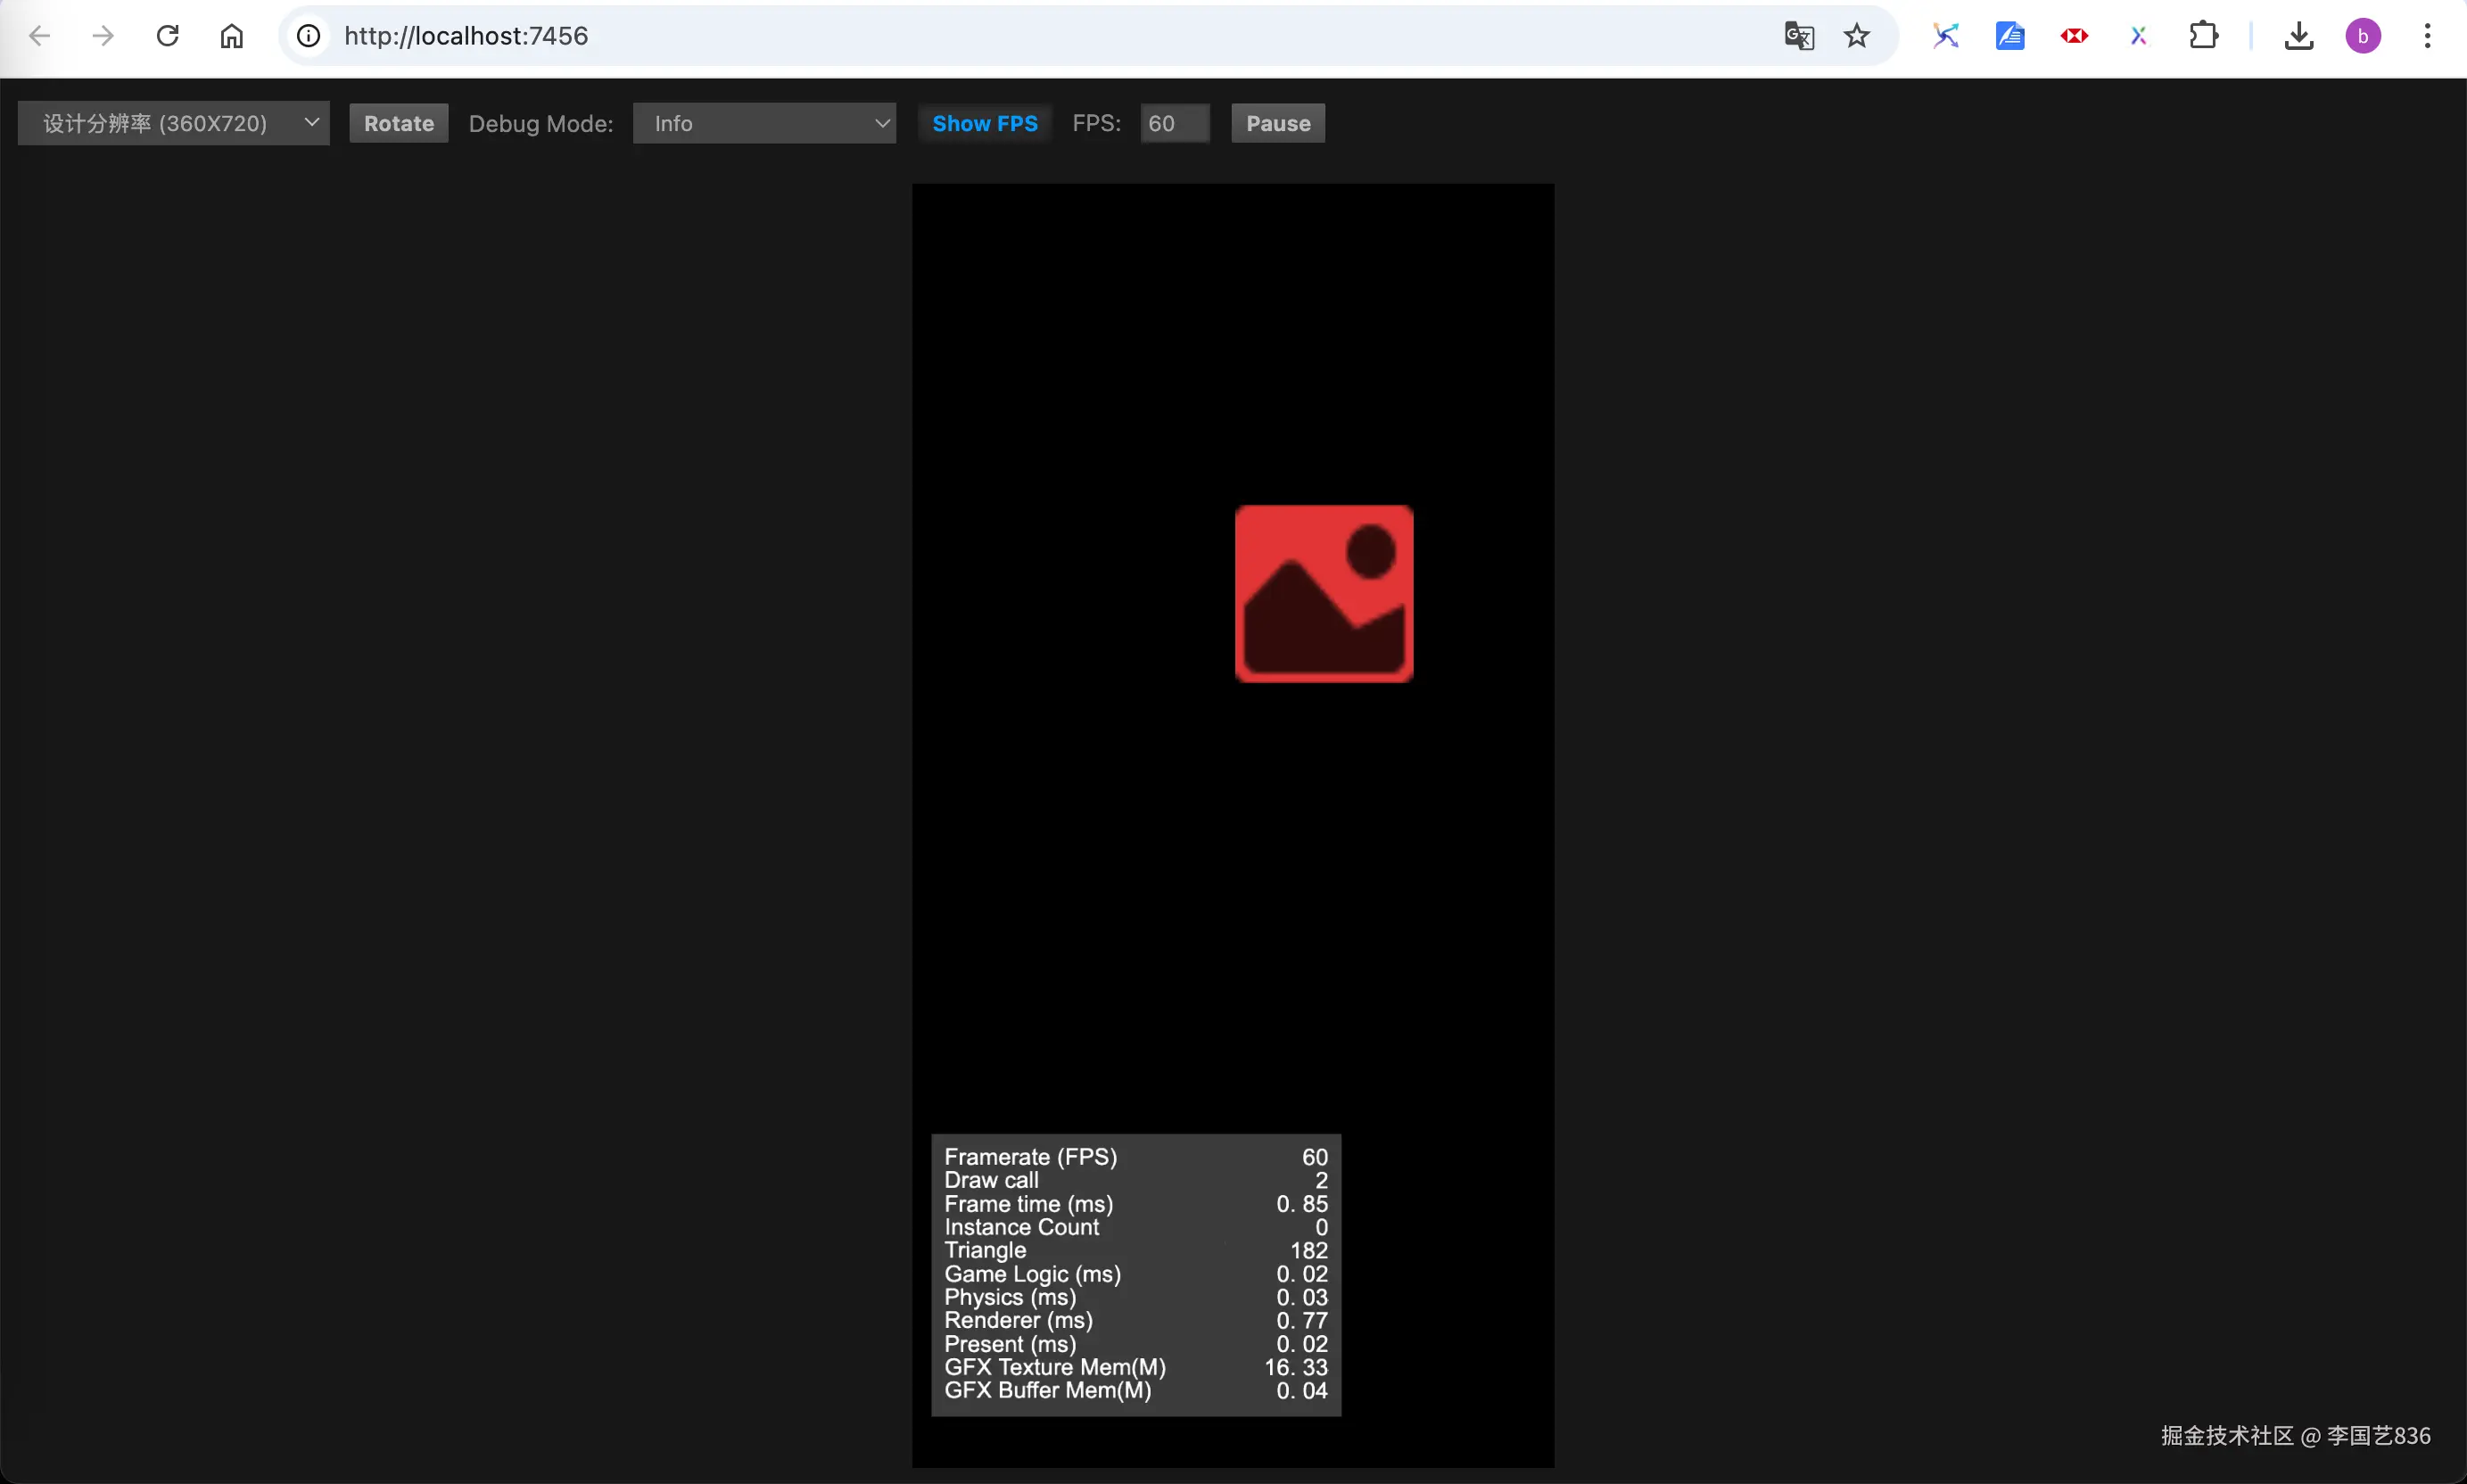The height and width of the screenshot is (1484, 2467).
Task: Expand the Debug Mode Info dropdown
Action: click(x=764, y=123)
